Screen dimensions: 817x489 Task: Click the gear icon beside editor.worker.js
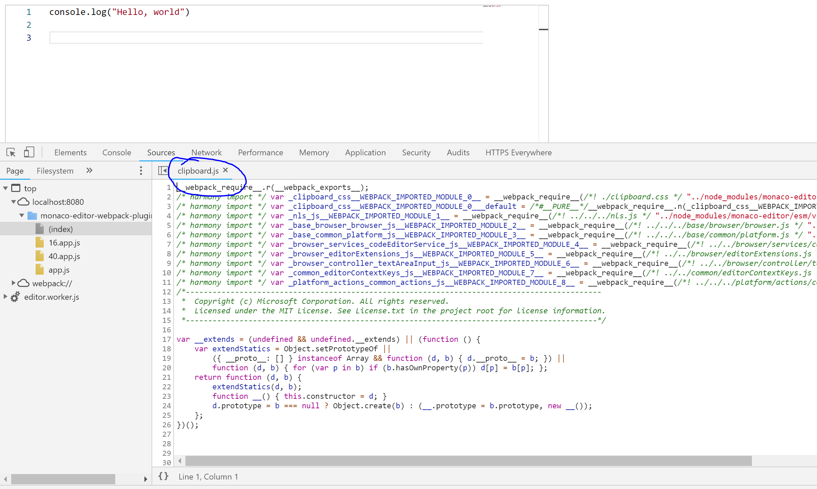[15, 297]
